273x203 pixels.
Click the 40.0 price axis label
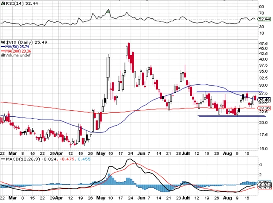tap(264, 59)
